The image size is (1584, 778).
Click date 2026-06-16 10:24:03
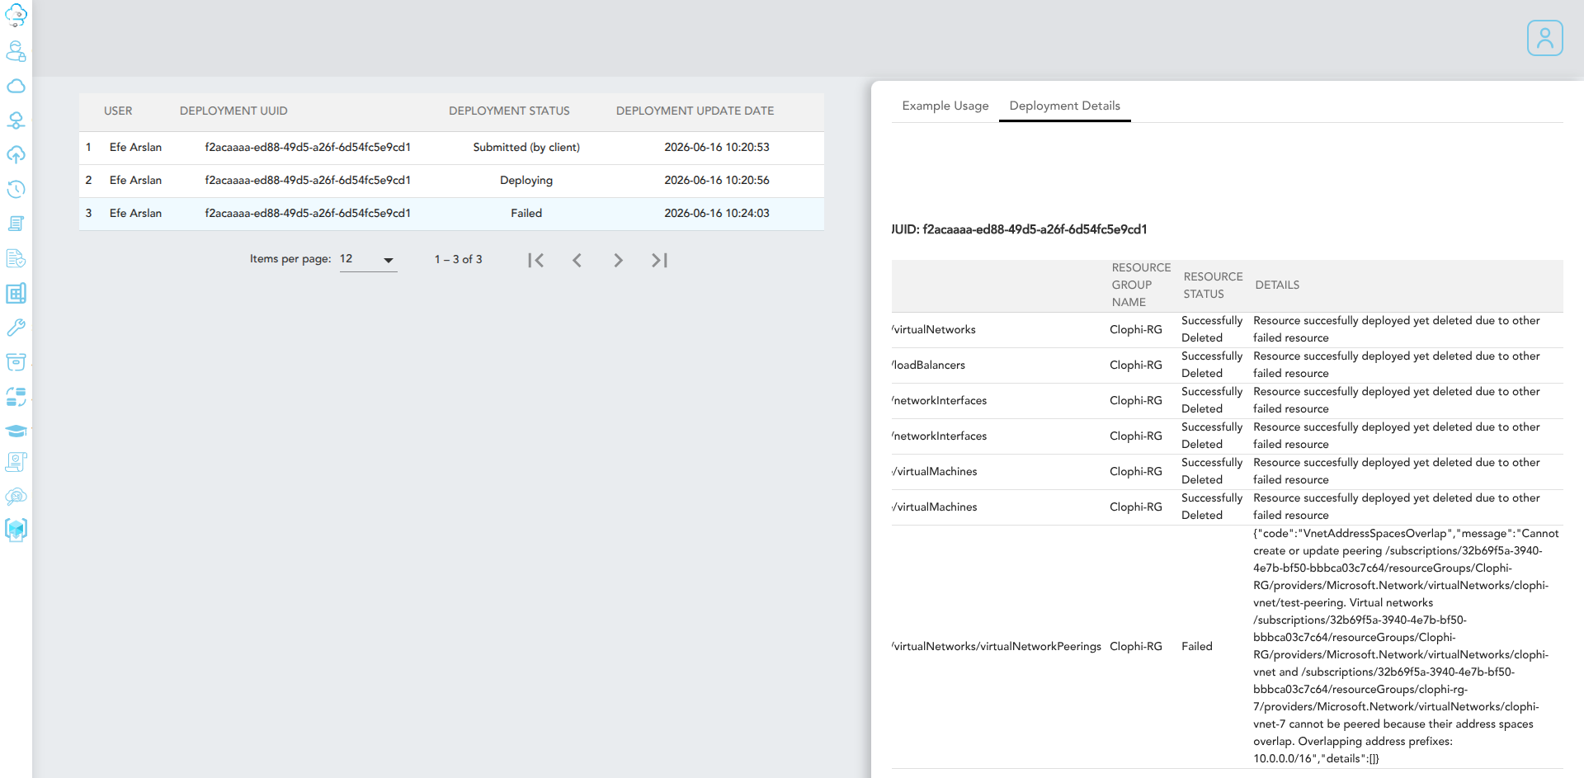[716, 213]
